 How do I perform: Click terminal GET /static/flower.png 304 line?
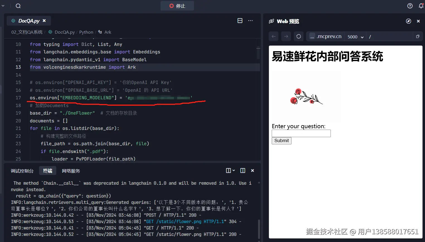click(x=126, y=222)
